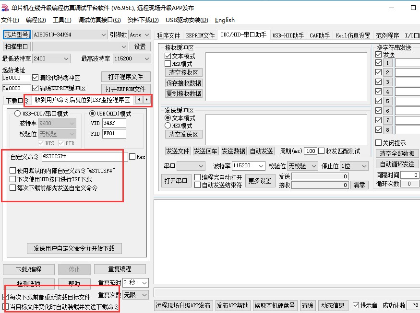420x313 pixels.
Task: Click 读取本机硬盘号 button
Action: 275,305
